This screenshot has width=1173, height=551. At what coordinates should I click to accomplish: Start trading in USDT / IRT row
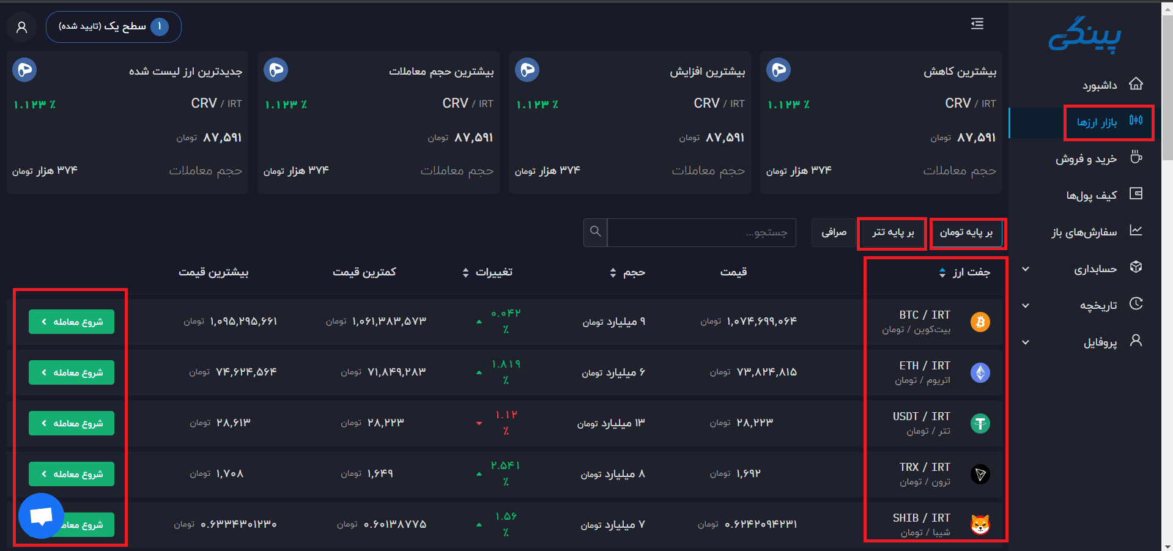(x=72, y=423)
